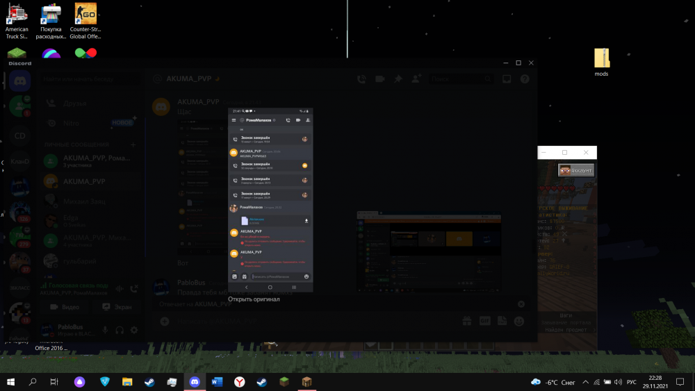Image resolution: width=695 pixels, height=391 pixels.
Task: Open the 'гульбарий' conversation
Action: 90,261
